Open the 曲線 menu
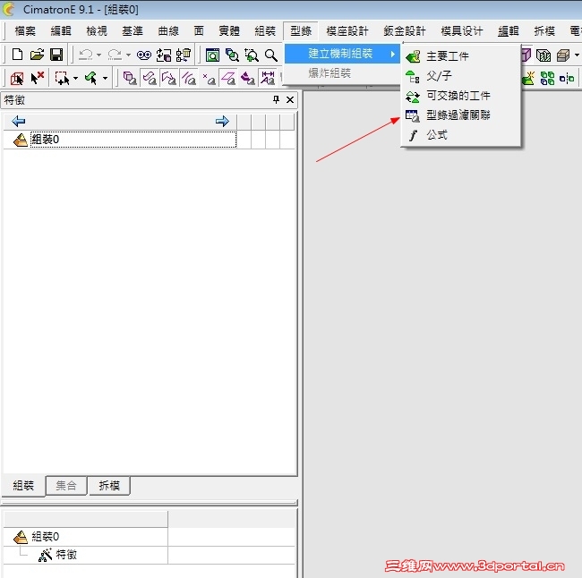 tap(168, 31)
